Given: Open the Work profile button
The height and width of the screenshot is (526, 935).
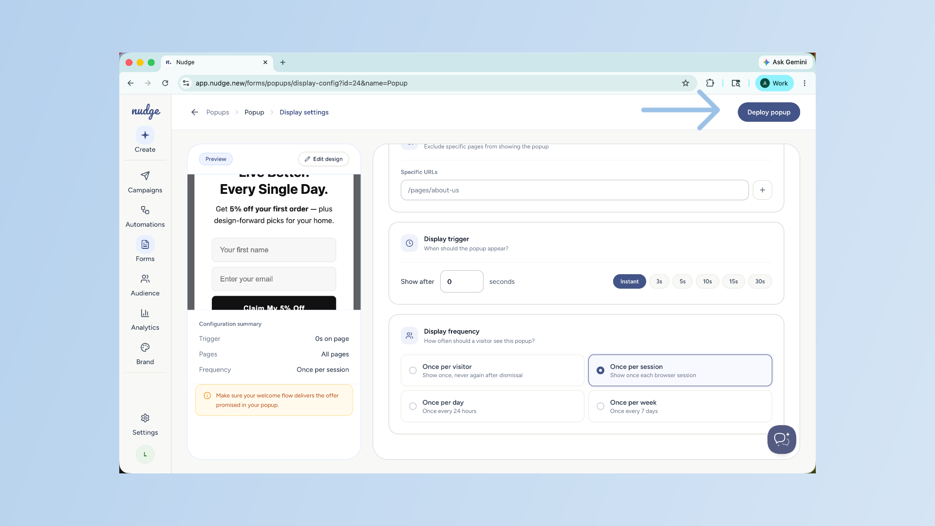Looking at the screenshot, I should click(x=775, y=83).
